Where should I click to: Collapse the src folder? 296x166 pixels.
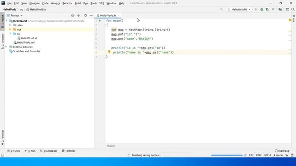tap(10, 34)
